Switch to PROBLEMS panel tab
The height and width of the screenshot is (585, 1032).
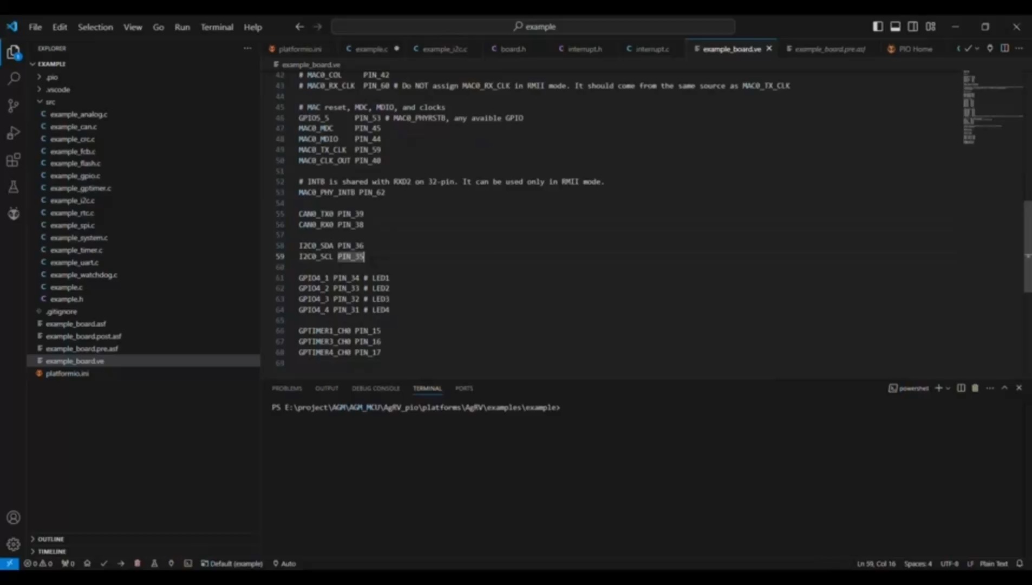287,388
